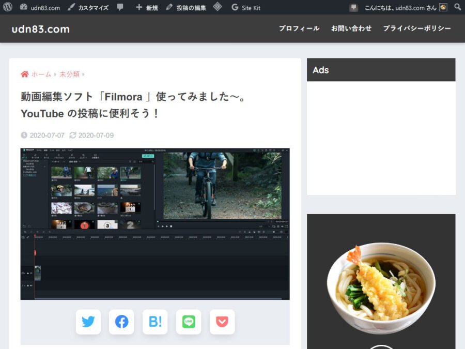The image size is (465, 349).
Task: Share the post on Facebook
Action: [x=121, y=322]
